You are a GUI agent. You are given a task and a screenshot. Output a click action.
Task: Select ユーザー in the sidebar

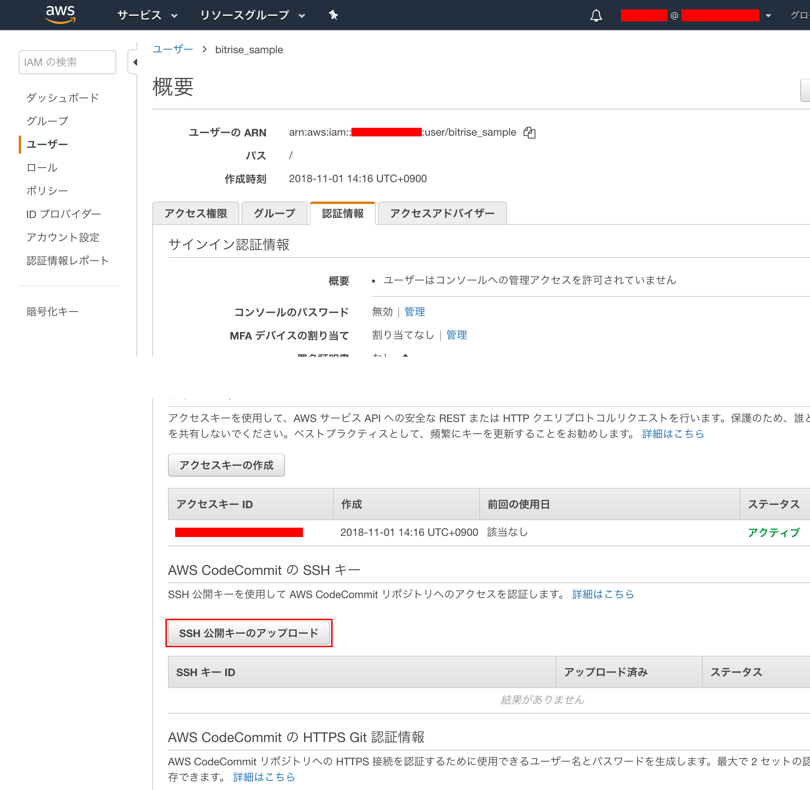tap(47, 144)
